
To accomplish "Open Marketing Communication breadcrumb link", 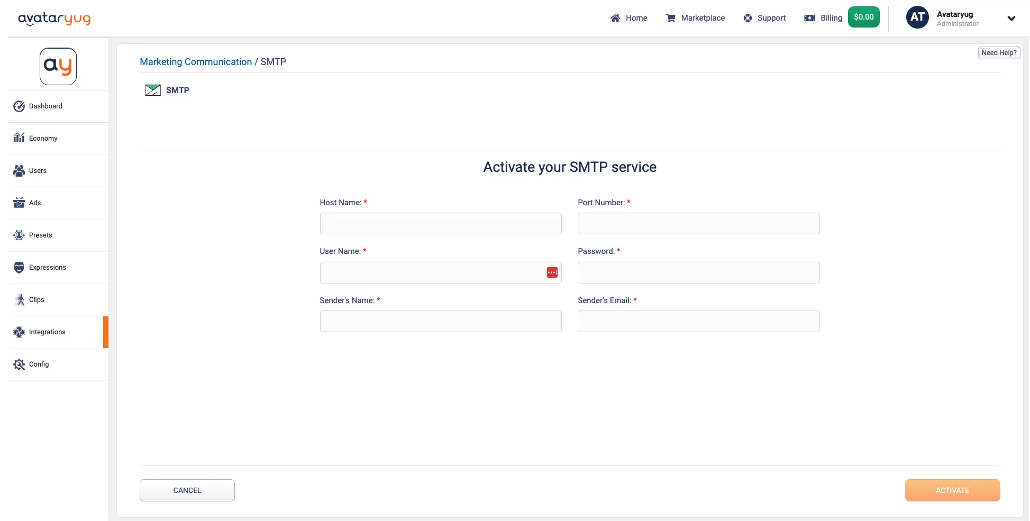I will pos(196,62).
